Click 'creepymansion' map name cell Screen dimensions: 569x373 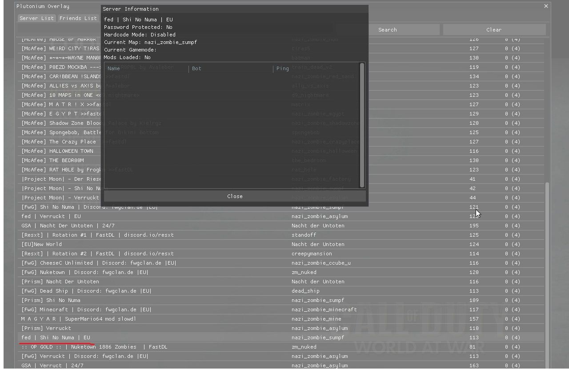(312, 254)
